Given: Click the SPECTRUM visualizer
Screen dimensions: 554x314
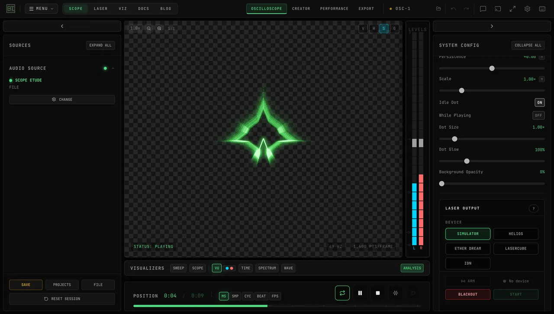Looking at the screenshot, I should 267,268.
